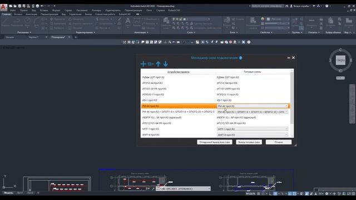
Task: Open the workspace switching gear in the status bar
Action: 327,194
